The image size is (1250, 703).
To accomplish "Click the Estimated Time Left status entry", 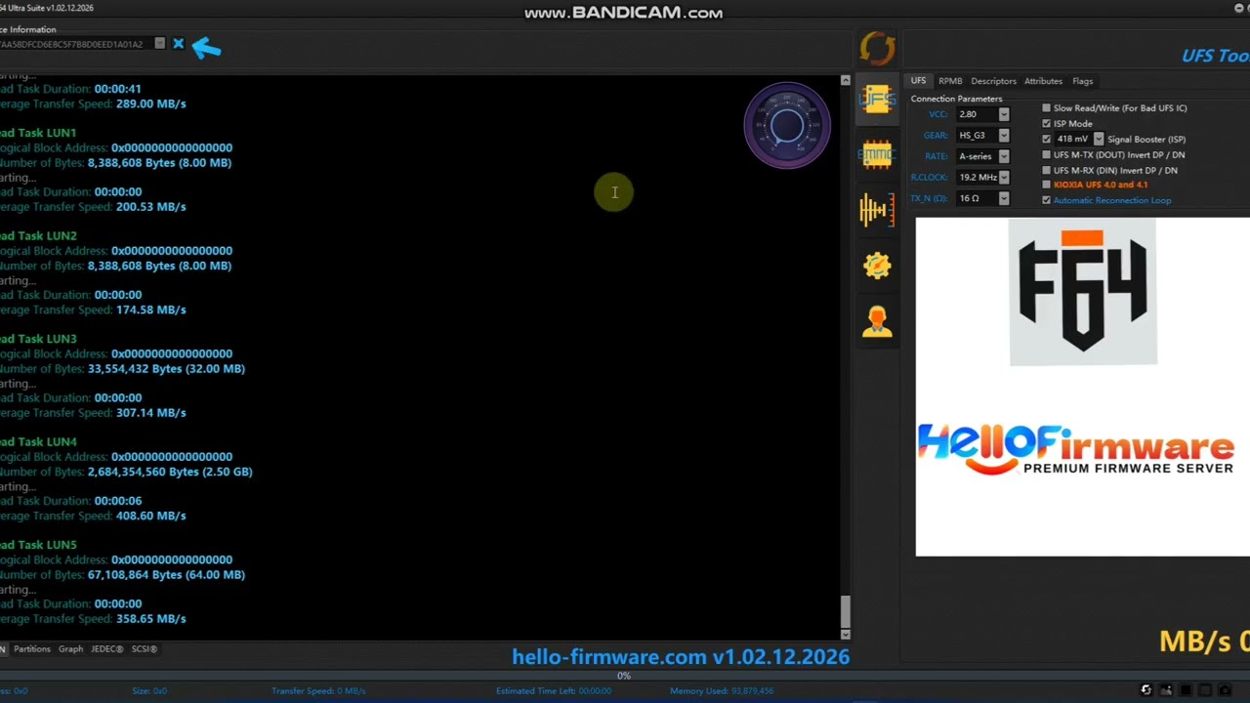I will [x=554, y=691].
